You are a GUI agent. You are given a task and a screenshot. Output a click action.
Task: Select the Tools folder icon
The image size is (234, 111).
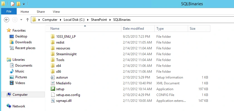[x=53, y=60]
